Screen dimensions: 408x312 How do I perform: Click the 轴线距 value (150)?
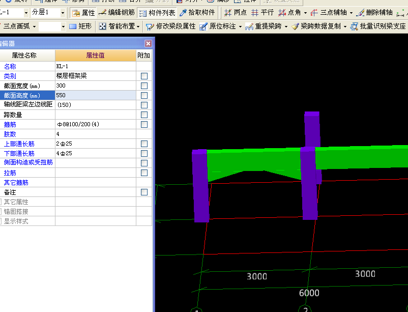pos(96,105)
